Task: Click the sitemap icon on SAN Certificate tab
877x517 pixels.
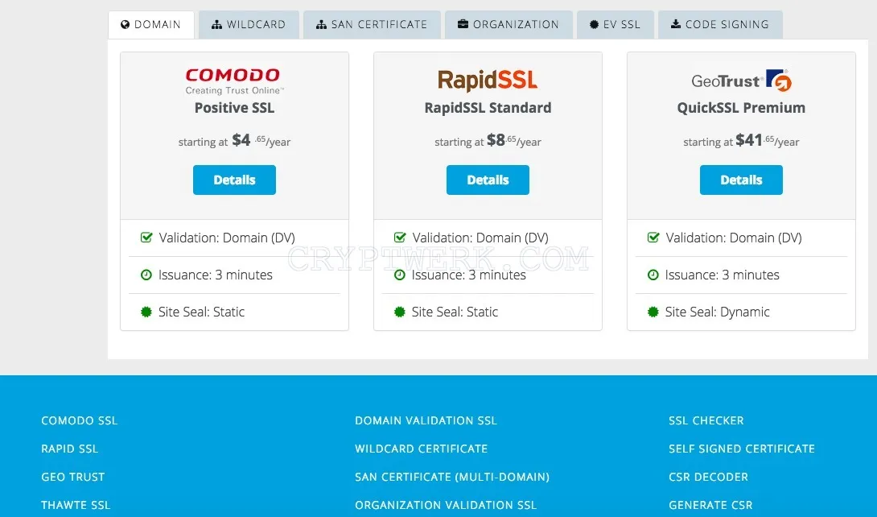Action: (321, 25)
